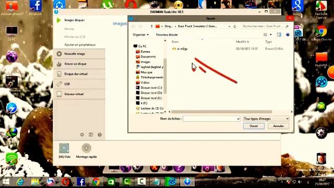Open Vidéos folder in tree
334x188 pixels.
pos(142,83)
